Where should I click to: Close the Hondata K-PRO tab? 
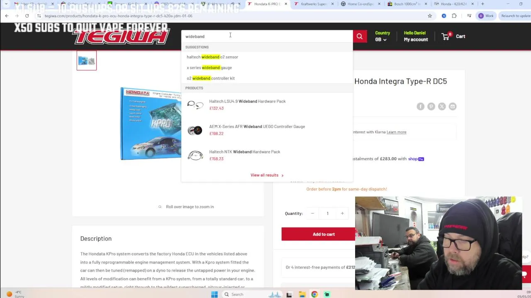coord(286,4)
